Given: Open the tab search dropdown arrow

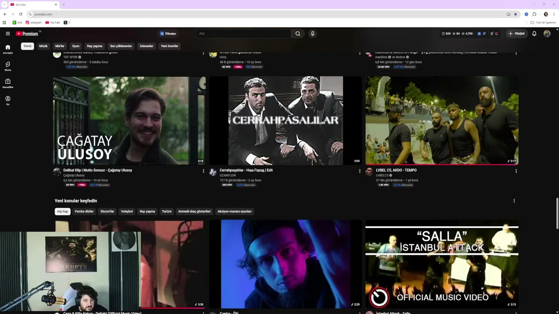Looking at the screenshot, I should click(x=4, y=4).
